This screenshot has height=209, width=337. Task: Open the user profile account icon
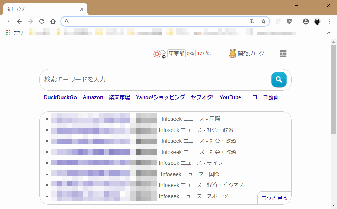pos(306,21)
